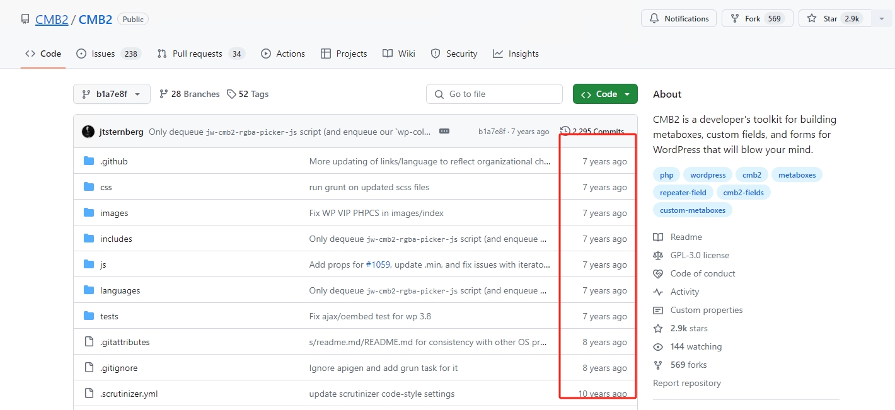Image resolution: width=895 pixels, height=410 pixels.
Task: Fork the repository via the Fork button
Action: (x=756, y=19)
